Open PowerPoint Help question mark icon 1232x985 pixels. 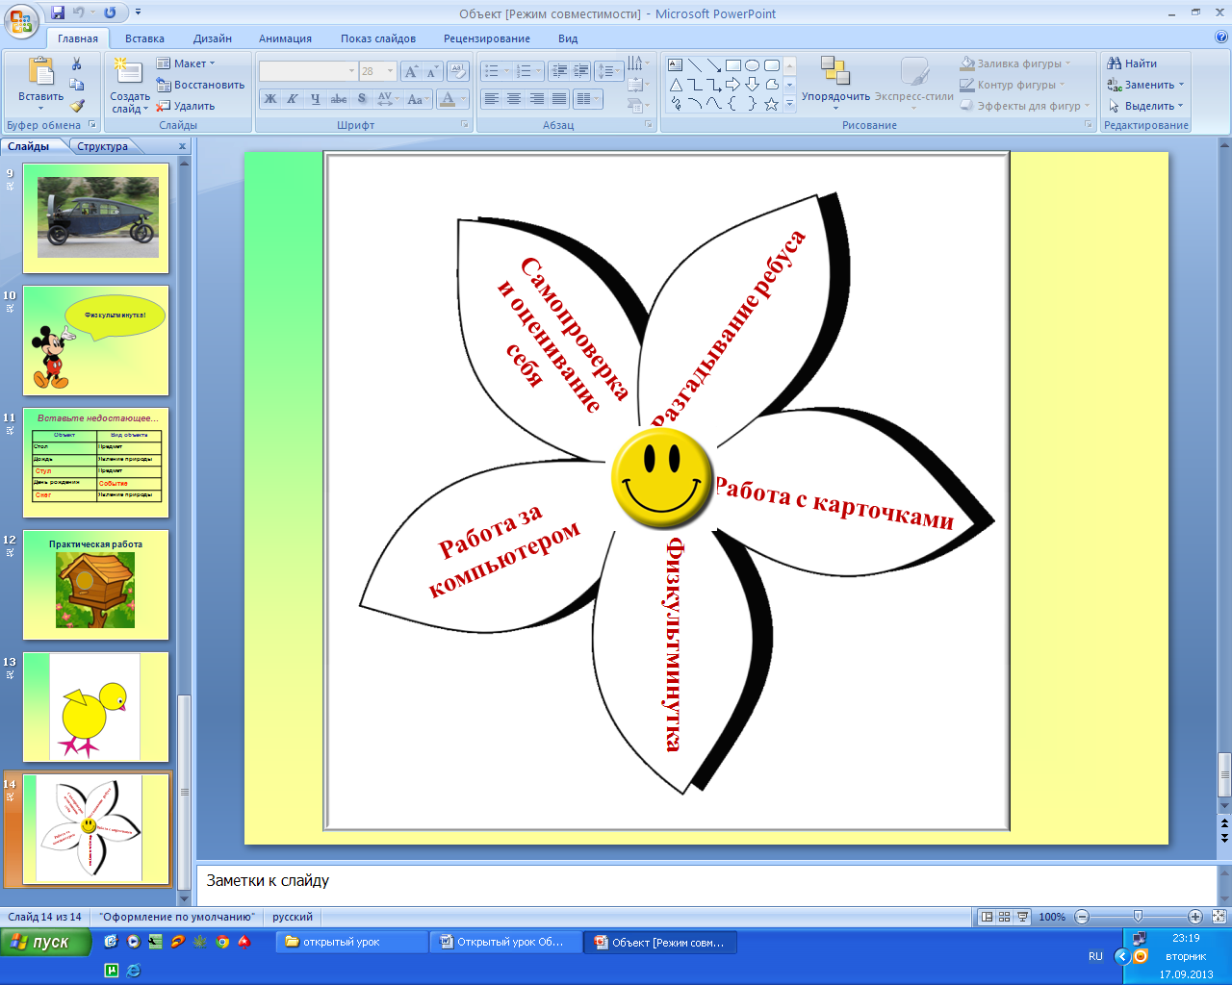tap(1221, 38)
